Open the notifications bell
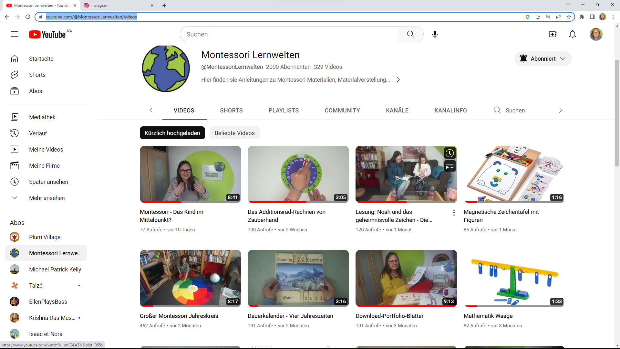 [x=573, y=34]
